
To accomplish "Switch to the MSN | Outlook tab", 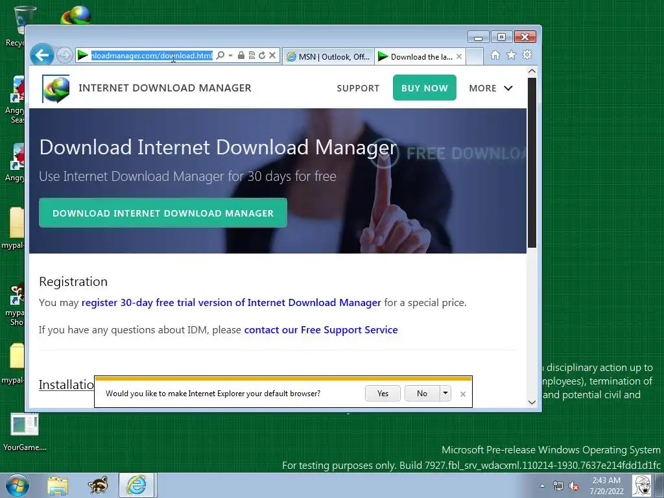I will [x=328, y=56].
